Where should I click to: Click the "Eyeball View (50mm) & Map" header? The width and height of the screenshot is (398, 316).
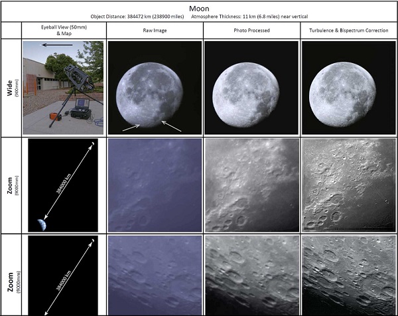point(63,31)
